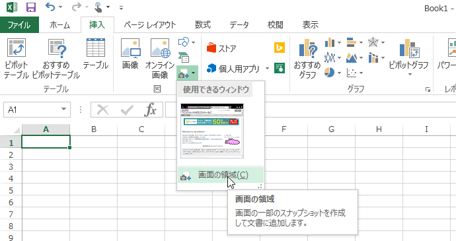Expand the 個人用アプリ dropdown arrow
Viewport: 456px width, 241px height.
267,69
